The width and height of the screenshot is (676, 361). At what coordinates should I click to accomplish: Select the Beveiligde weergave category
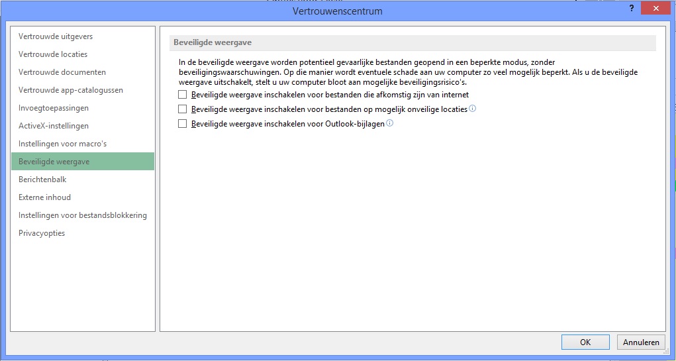(x=54, y=162)
